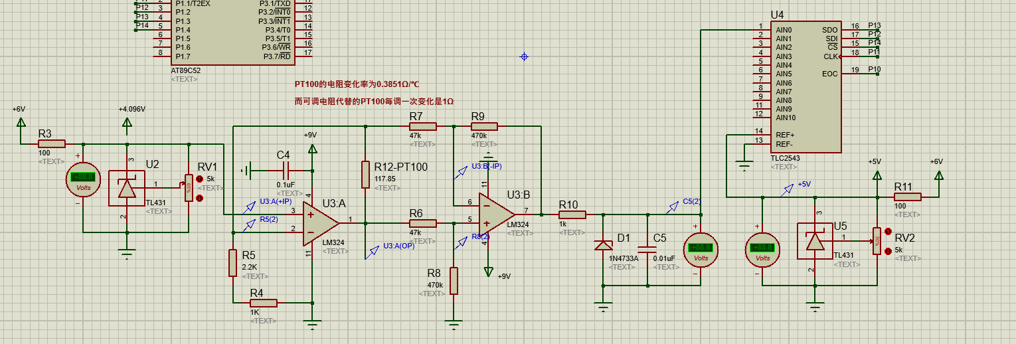Click the red note starting 'PT100的电阻变化率'

[357, 84]
